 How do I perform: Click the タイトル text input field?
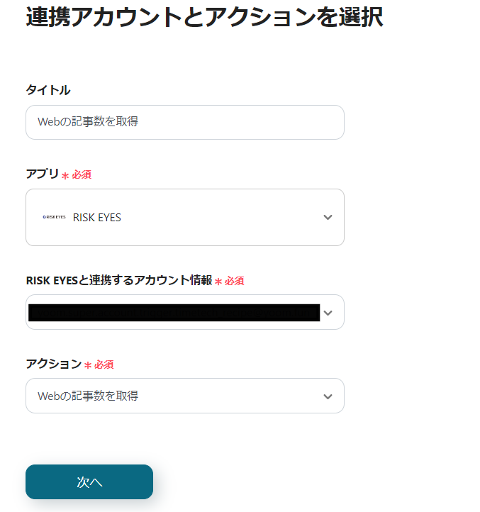click(184, 122)
